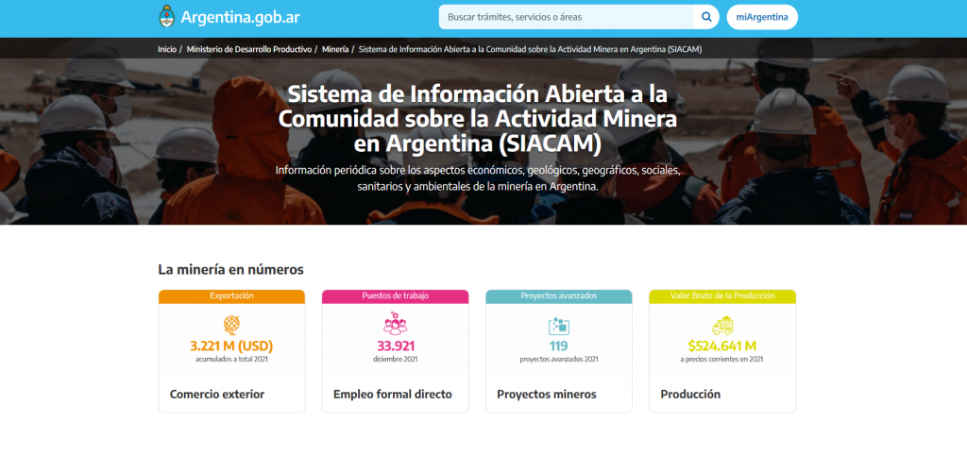Click the 33.921 employment figure

pyautogui.click(x=396, y=346)
